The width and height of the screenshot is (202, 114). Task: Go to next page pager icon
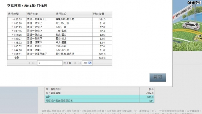[75, 63]
